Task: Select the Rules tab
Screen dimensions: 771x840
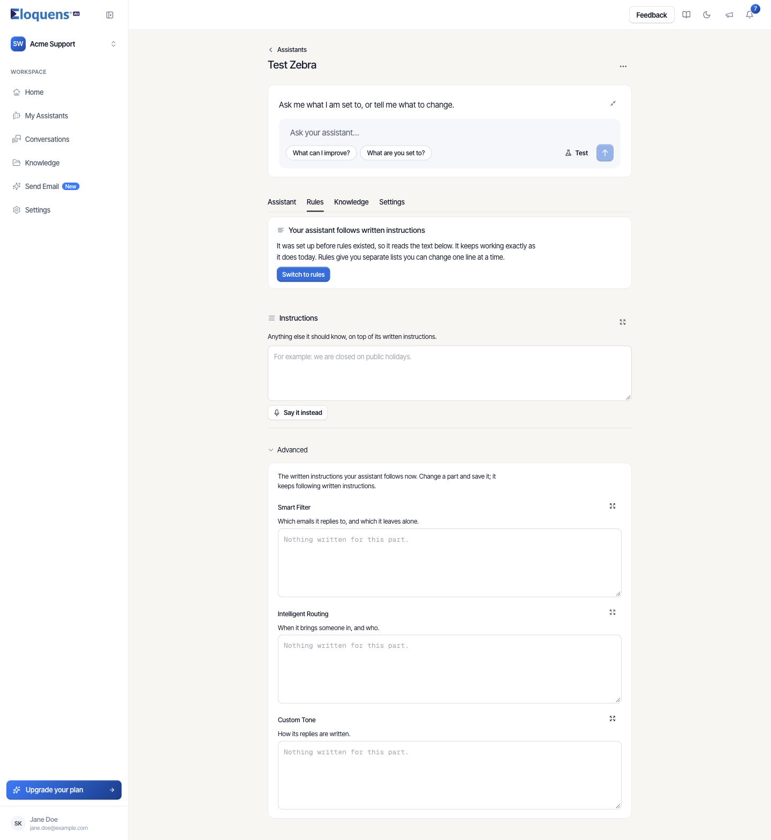Action: tap(315, 202)
